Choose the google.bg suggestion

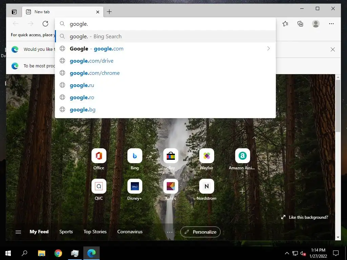click(165, 109)
